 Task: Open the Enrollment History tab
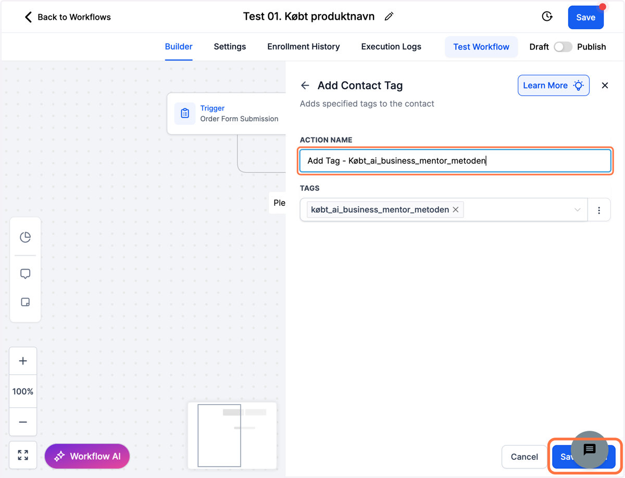303,46
